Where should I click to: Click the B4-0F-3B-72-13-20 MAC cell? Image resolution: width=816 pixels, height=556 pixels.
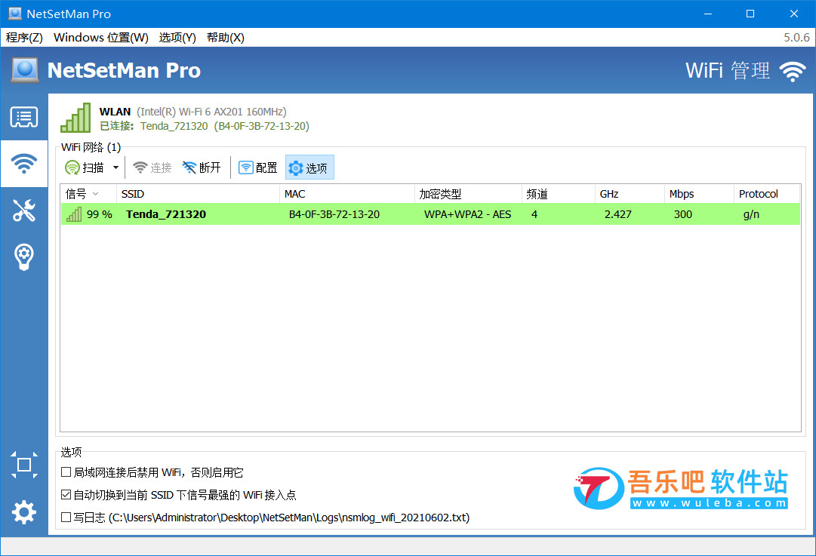[x=334, y=214]
